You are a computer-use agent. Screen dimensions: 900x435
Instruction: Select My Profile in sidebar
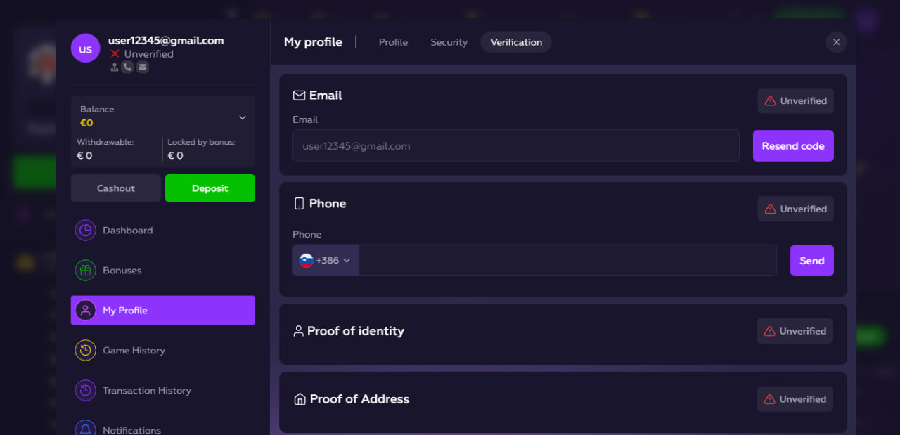[163, 310]
